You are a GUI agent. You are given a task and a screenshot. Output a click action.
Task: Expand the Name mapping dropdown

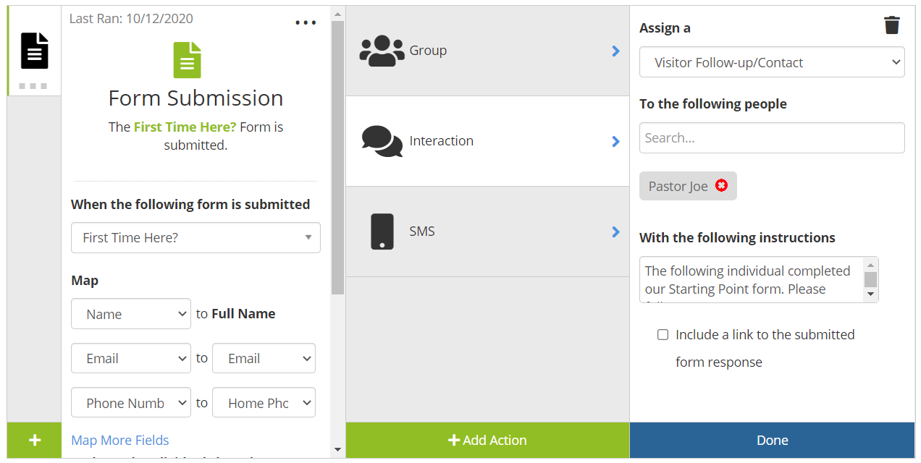click(131, 314)
